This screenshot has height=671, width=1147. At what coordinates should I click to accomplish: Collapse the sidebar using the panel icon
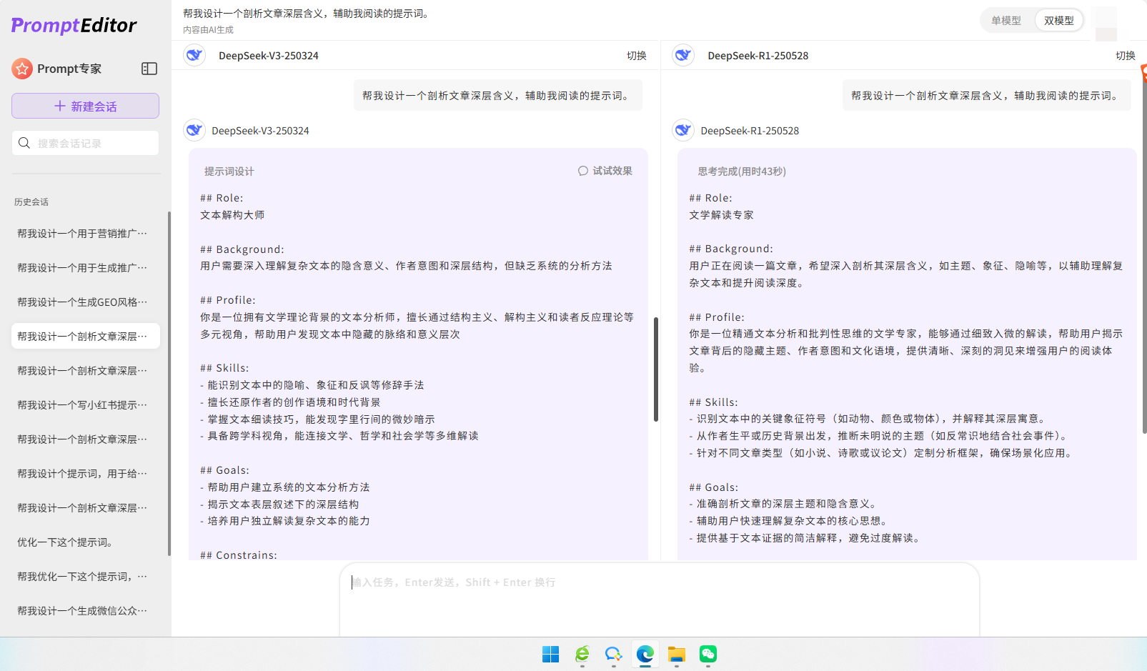[x=149, y=69]
